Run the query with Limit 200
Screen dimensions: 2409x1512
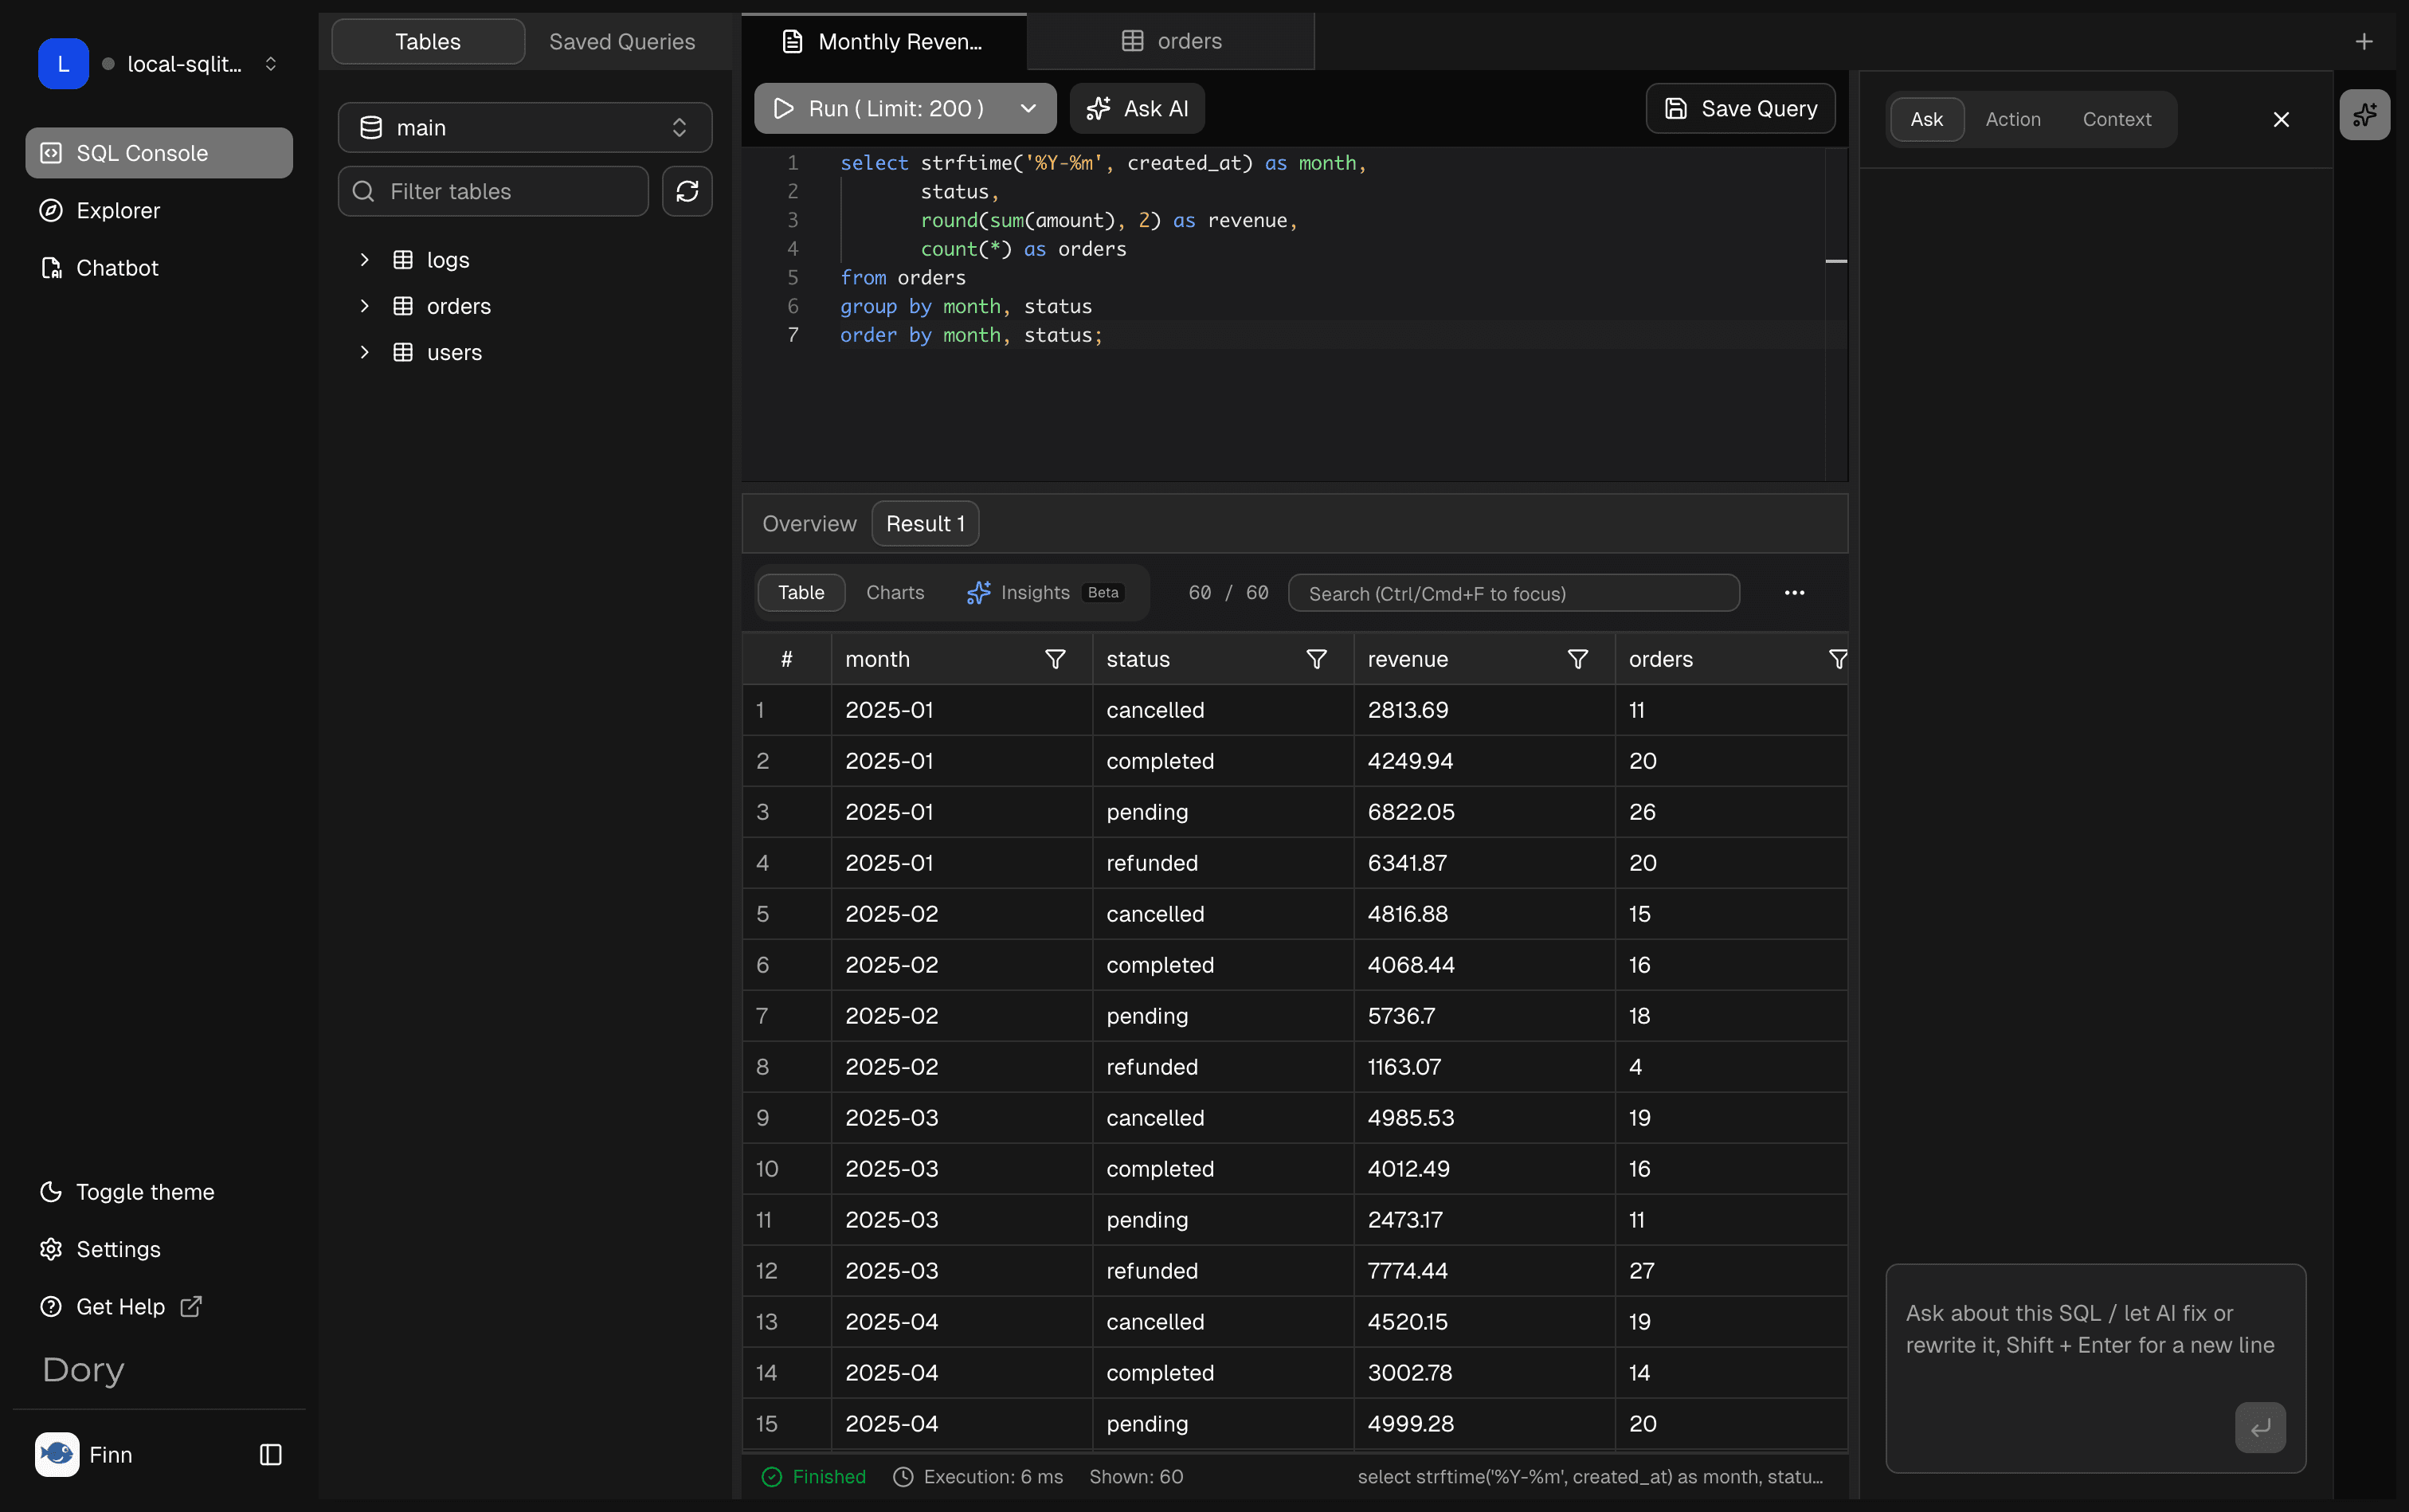pyautogui.click(x=880, y=108)
